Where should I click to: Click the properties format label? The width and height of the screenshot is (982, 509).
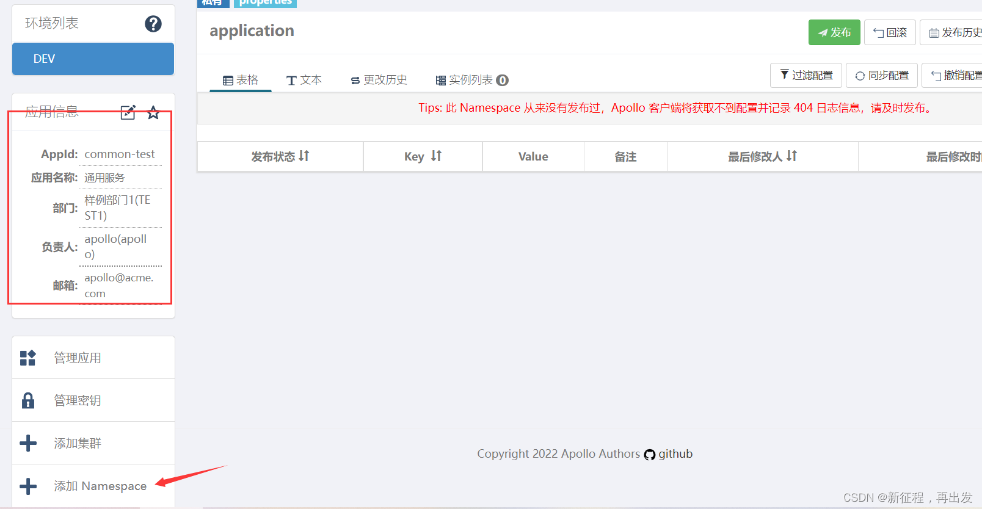click(265, 2)
